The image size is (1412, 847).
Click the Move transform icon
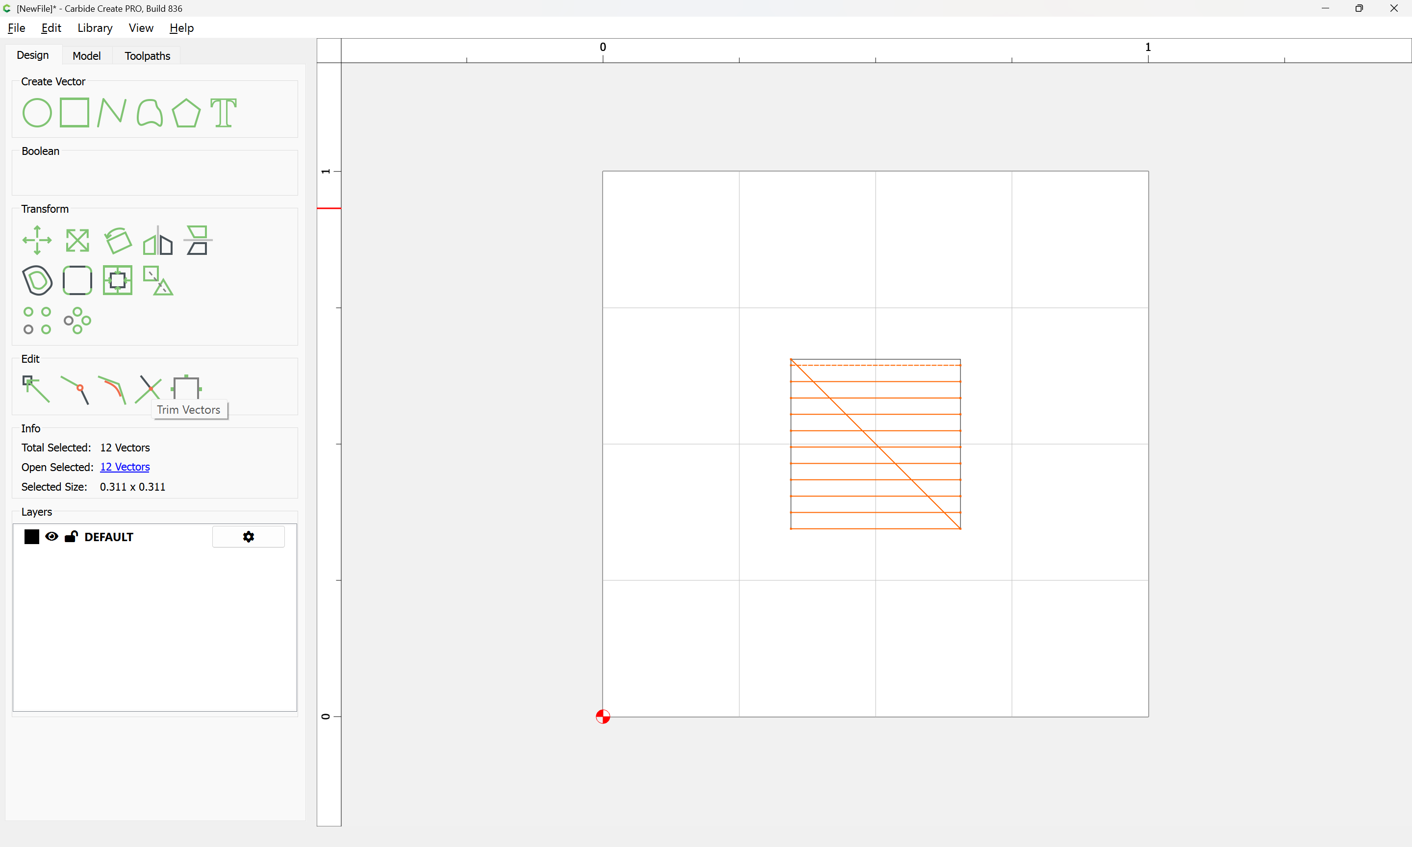point(37,240)
